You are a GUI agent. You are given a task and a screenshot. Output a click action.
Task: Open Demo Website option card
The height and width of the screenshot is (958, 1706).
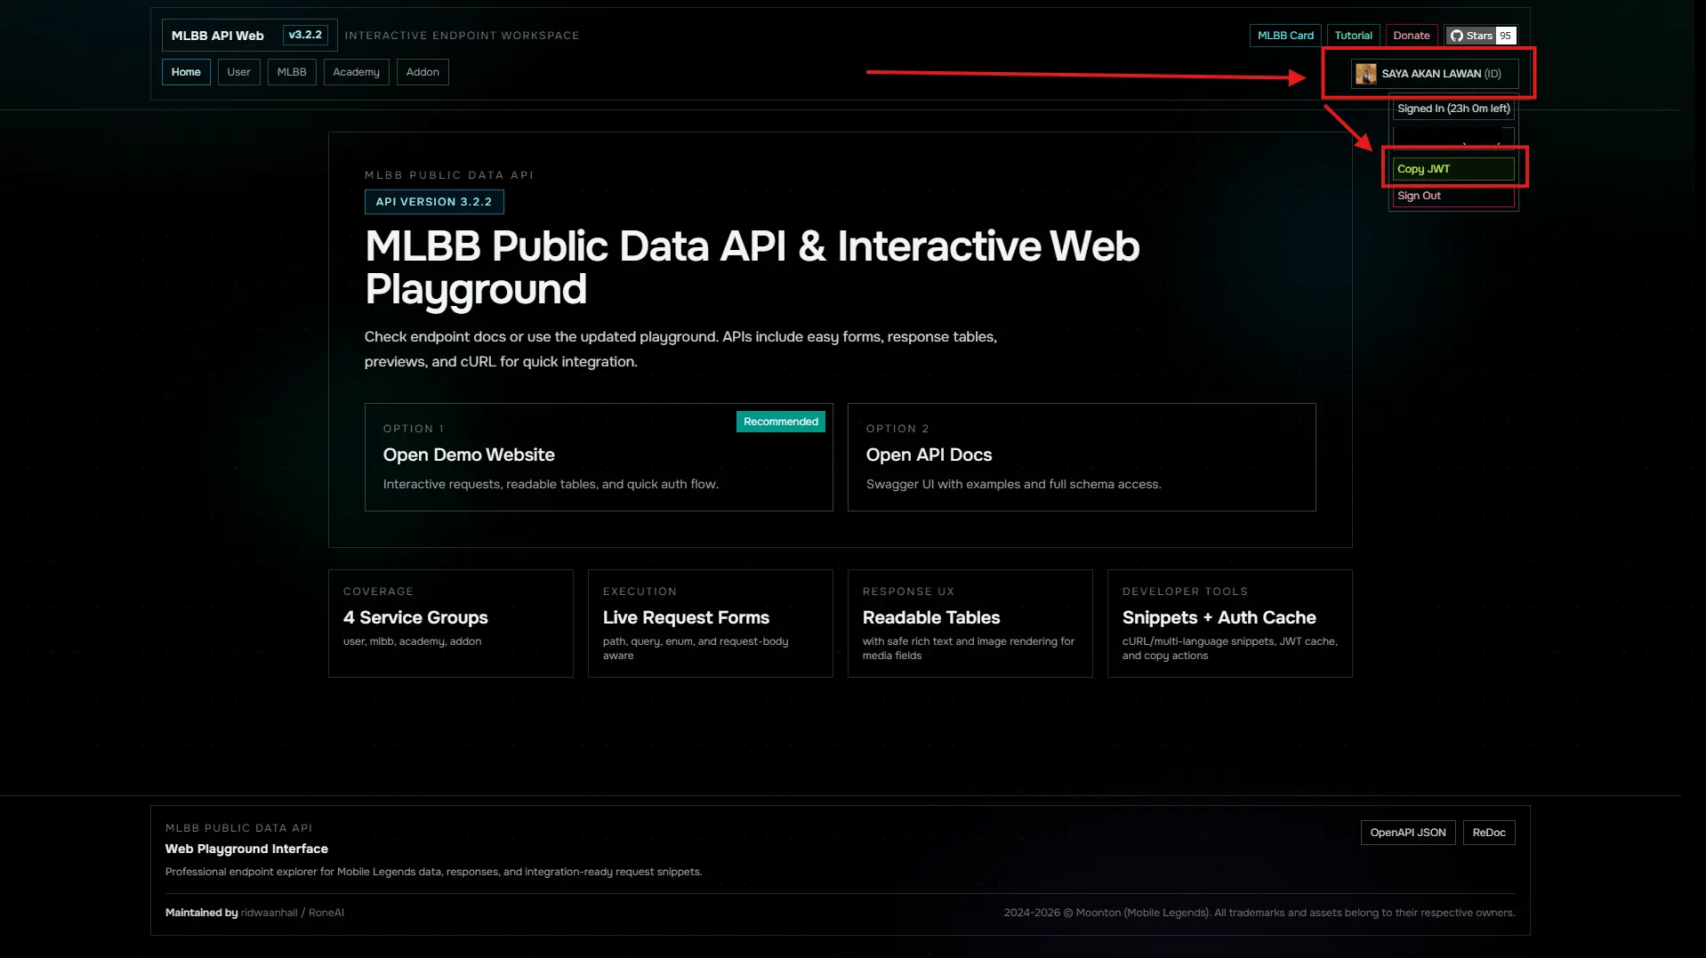(x=599, y=457)
